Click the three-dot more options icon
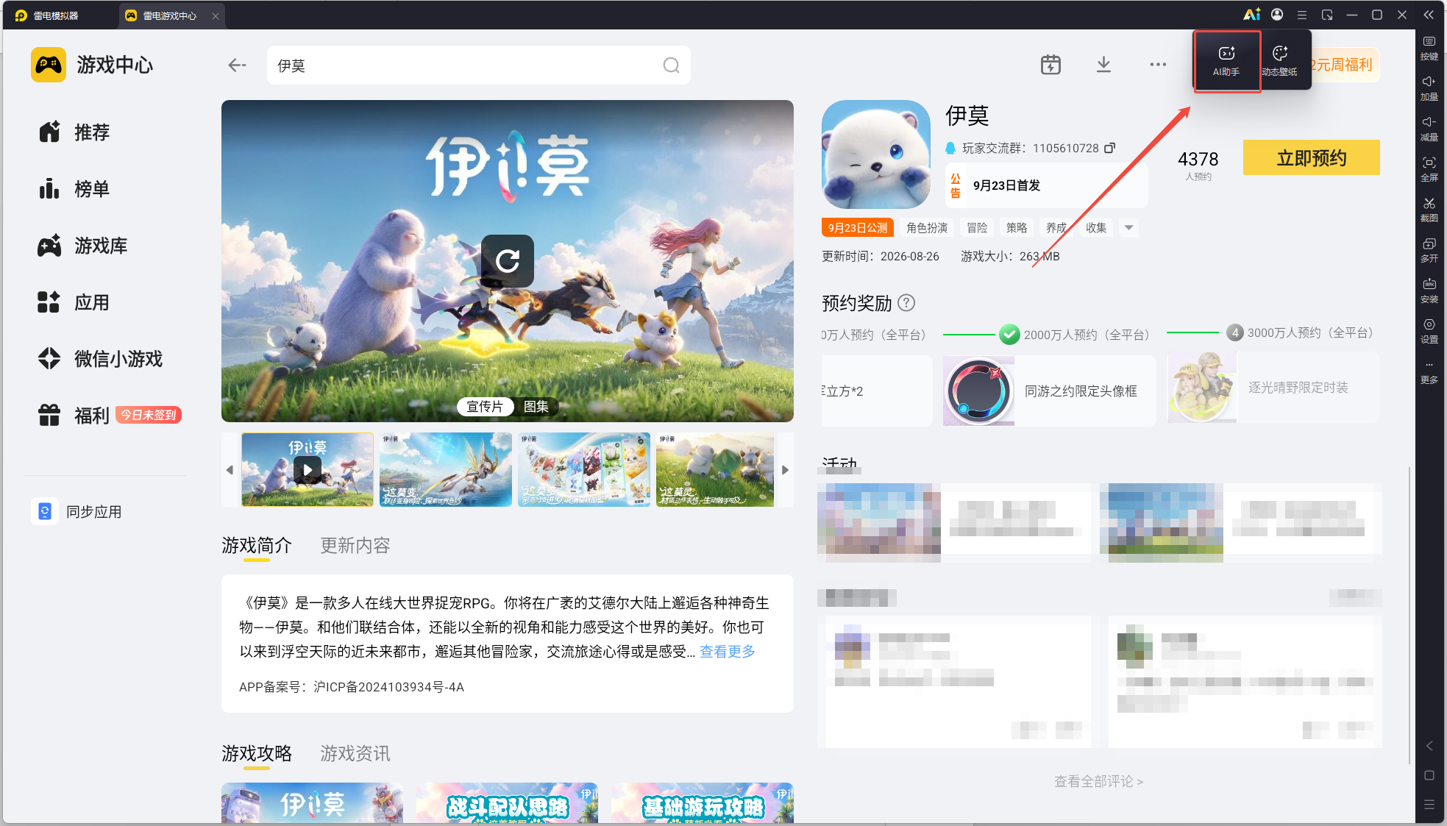Screen dimensions: 1447x826 point(1158,65)
